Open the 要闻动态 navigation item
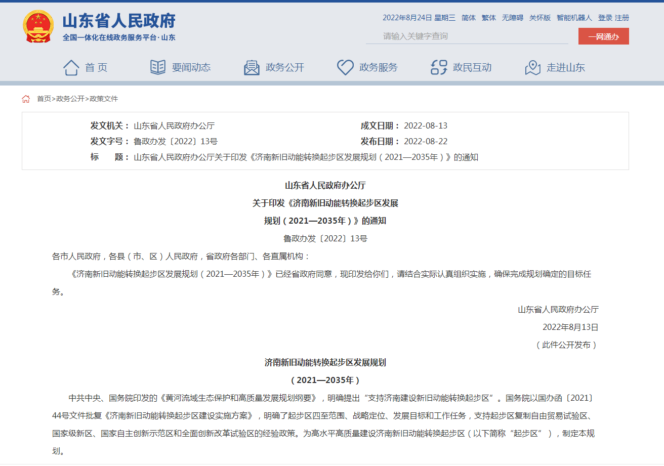 [191, 67]
